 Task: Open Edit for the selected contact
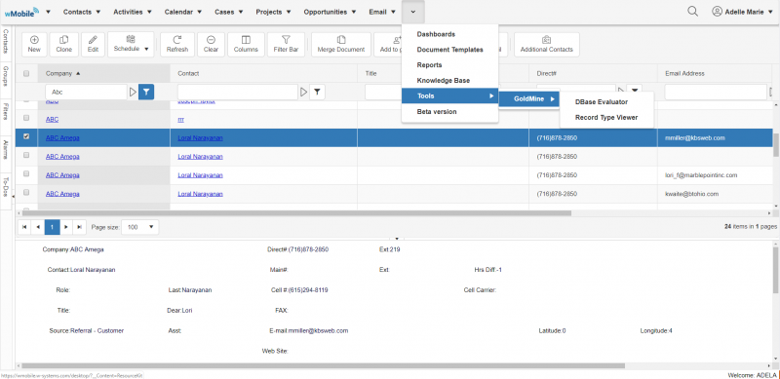pyautogui.click(x=93, y=44)
